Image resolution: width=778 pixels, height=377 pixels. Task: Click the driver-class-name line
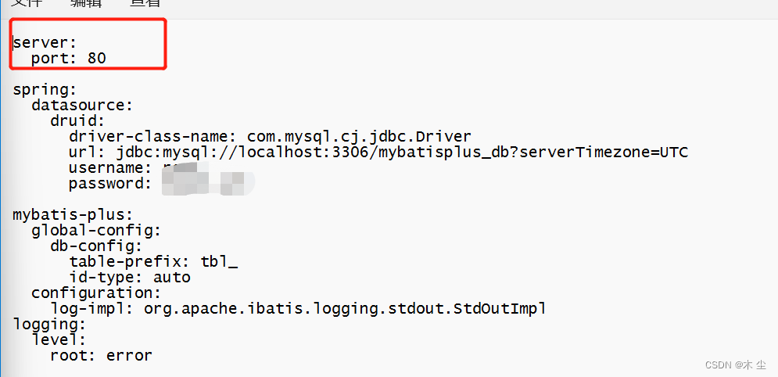[x=270, y=136]
